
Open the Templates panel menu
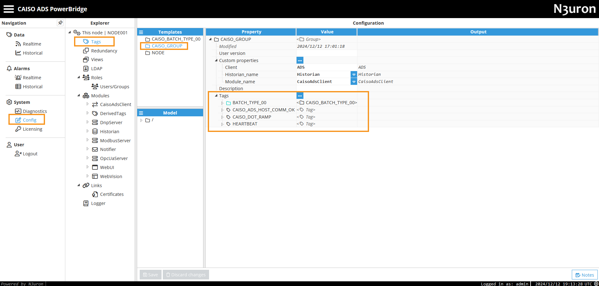(141, 32)
